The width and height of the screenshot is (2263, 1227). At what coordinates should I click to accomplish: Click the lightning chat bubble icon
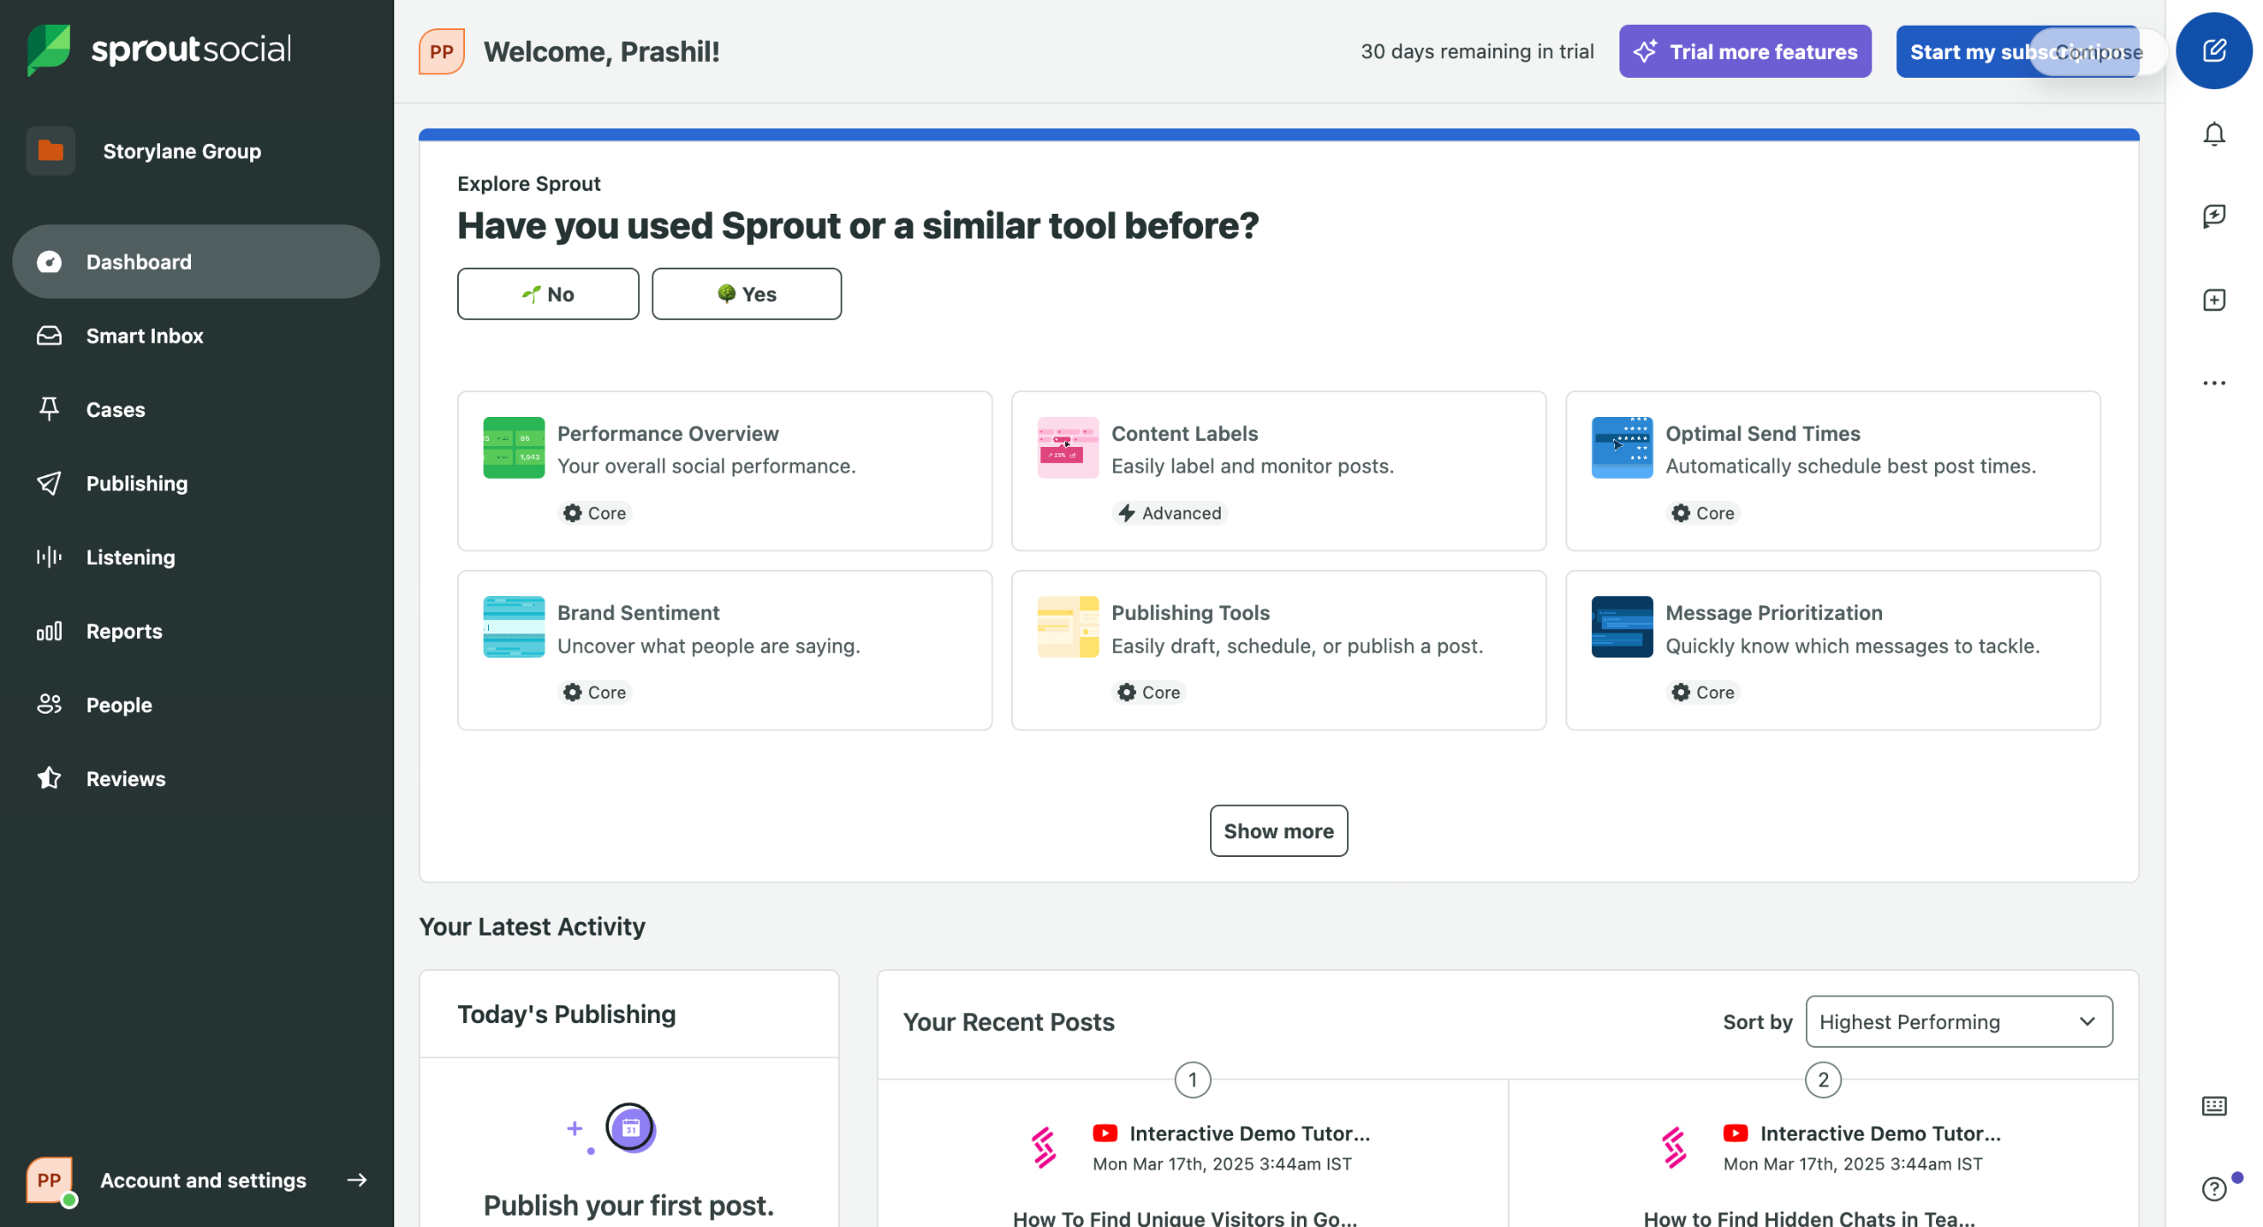pyautogui.click(x=2213, y=216)
